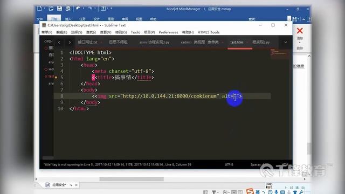Open the dropdown under the red X button
Viewport: 345px width, 194px height.
click(300, 42)
